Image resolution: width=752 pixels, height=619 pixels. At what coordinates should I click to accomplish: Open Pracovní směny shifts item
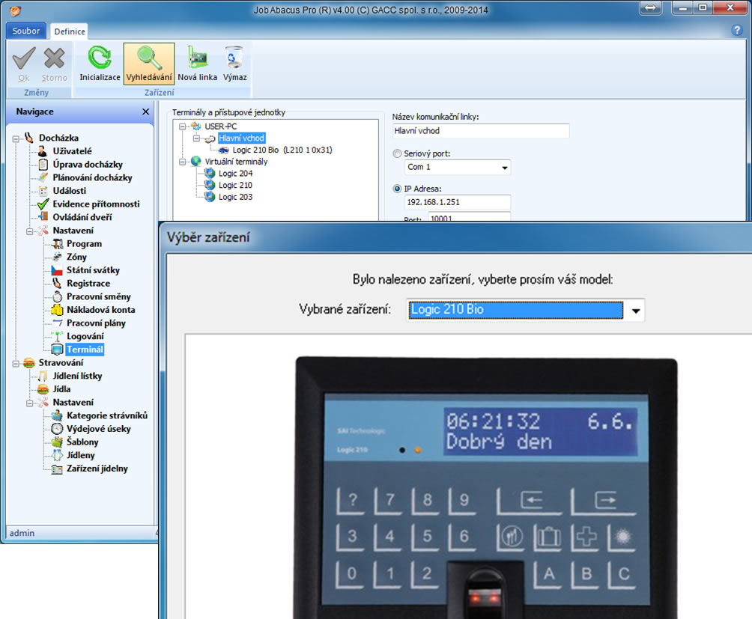98,296
